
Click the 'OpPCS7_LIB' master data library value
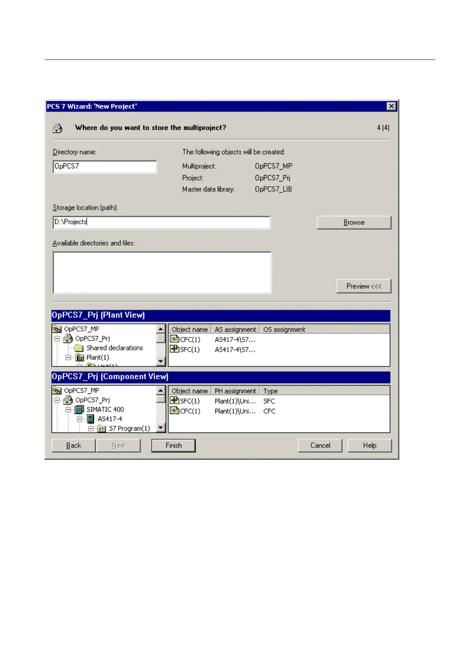(x=273, y=189)
